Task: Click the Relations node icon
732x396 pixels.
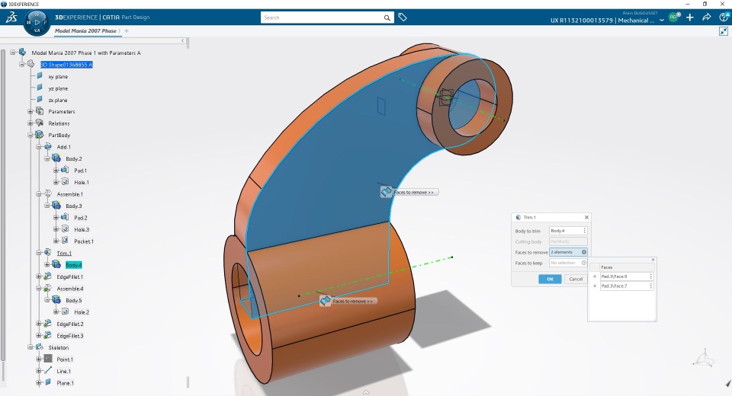Action: pyautogui.click(x=40, y=123)
